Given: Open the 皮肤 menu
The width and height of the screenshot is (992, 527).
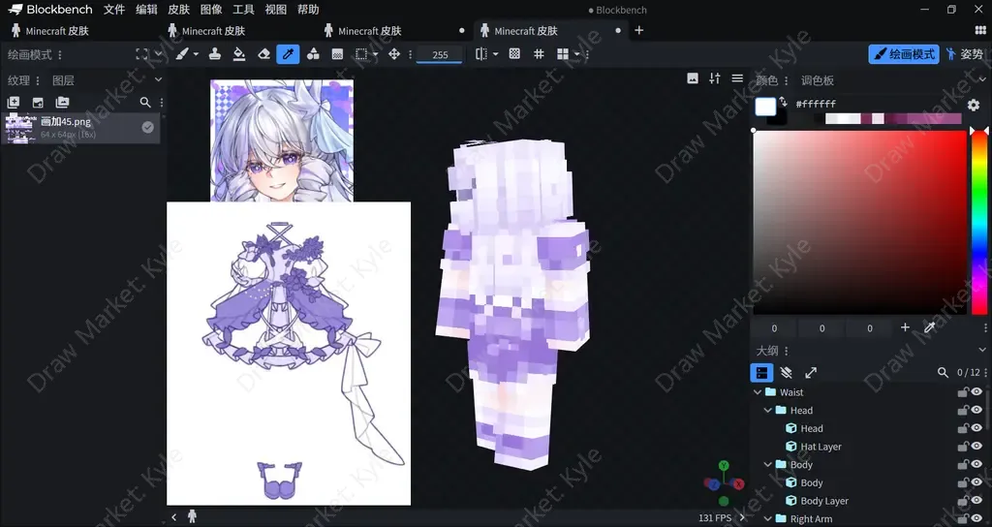Looking at the screenshot, I should (178, 10).
